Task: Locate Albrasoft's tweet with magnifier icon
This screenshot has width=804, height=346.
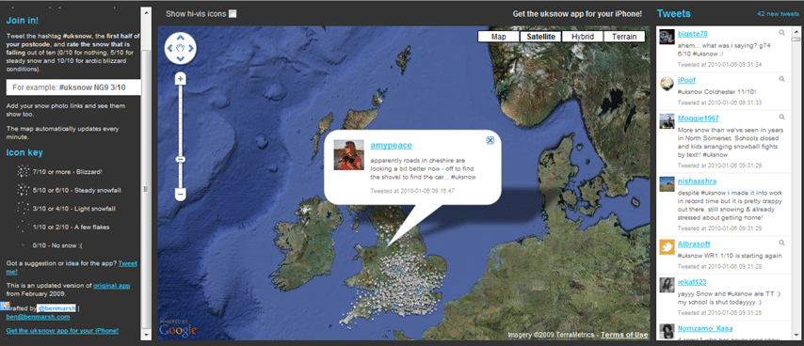Action: 782,243
